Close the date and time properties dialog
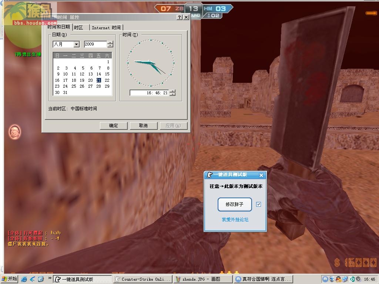379x284 pixels. 186,17
